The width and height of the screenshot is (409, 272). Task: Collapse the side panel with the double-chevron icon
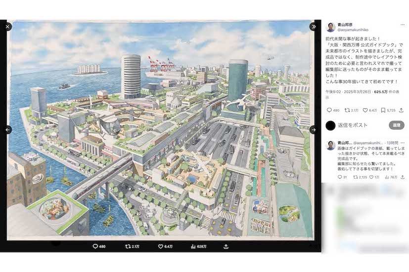(314, 26)
